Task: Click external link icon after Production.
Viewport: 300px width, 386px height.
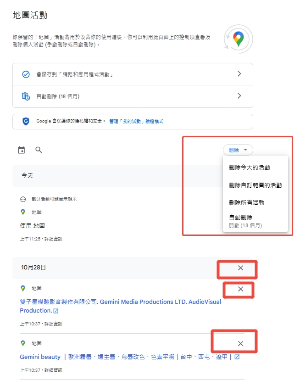Action: tap(56, 311)
